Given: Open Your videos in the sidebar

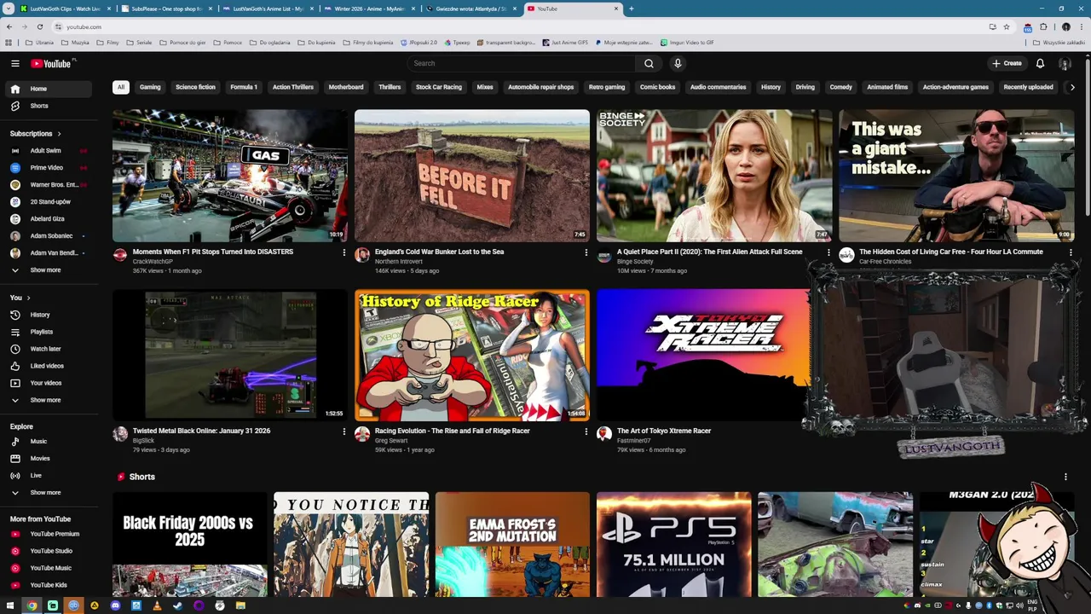Looking at the screenshot, I should (50, 383).
